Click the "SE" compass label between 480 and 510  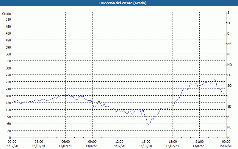(229, 23)
